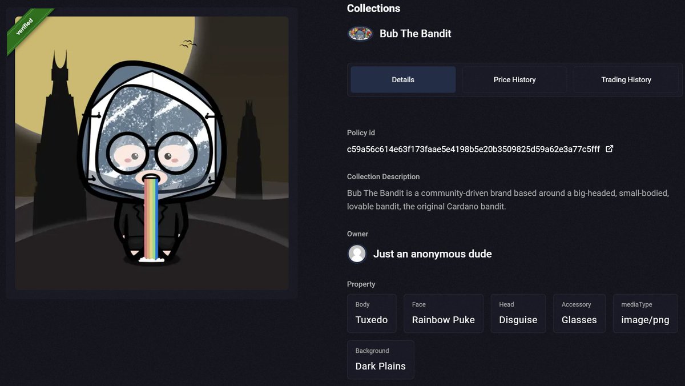Click the Body Tuxedo property card
Image resolution: width=685 pixels, height=386 pixels.
point(372,313)
